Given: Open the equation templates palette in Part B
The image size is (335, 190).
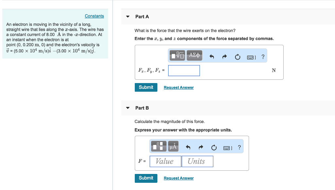Looking at the screenshot, I should tap(158, 146).
